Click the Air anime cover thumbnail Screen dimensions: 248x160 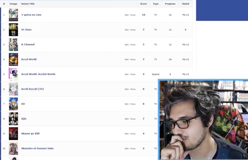point(13,104)
